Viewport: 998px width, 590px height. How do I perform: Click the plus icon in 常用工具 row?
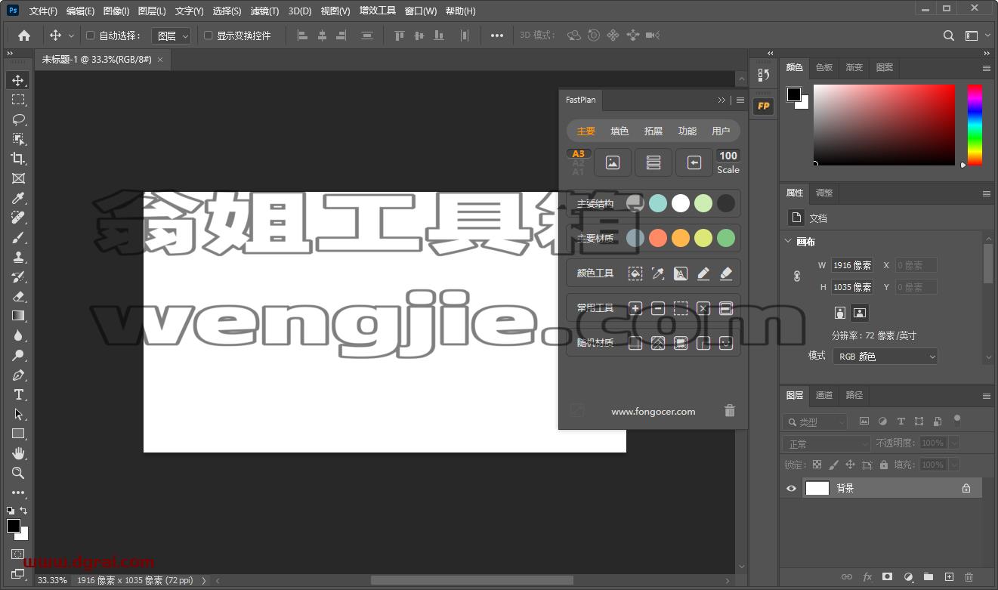click(635, 308)
